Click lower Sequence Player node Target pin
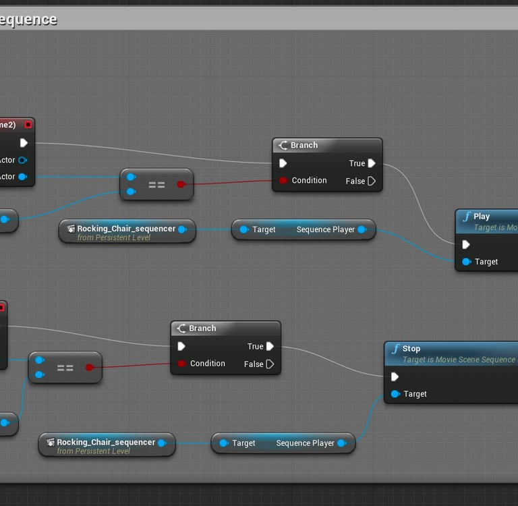This screenshot has height=506, width=518. coord(224,443)
